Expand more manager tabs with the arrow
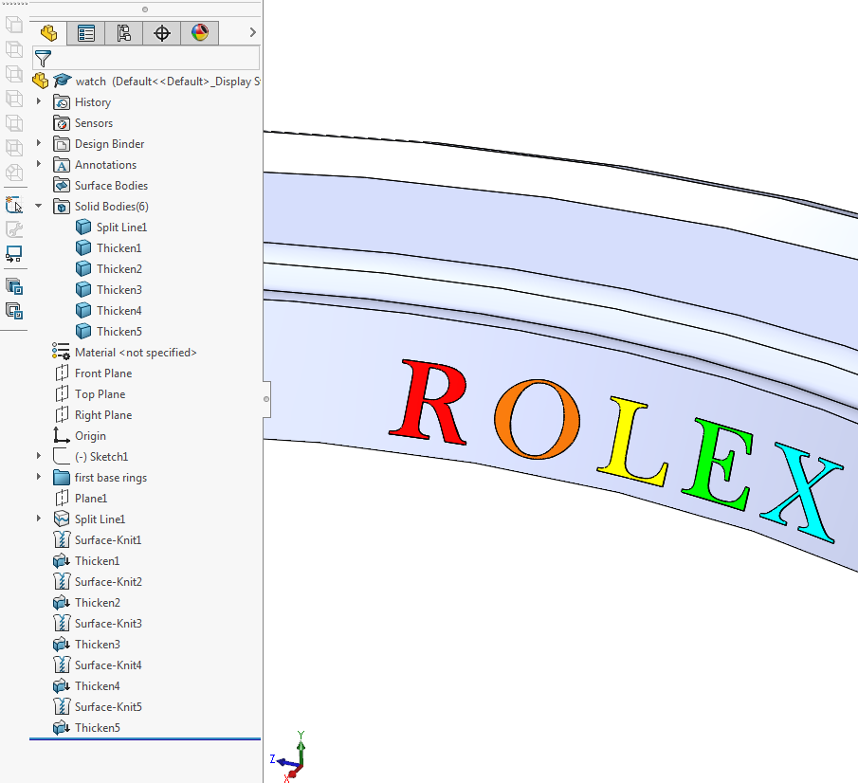858x783 pixels. tap(252, 33)
